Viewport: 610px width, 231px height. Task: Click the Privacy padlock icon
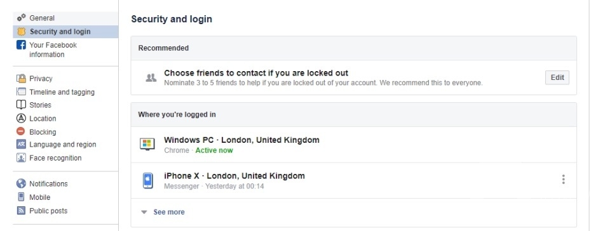(x=21, y=79)
